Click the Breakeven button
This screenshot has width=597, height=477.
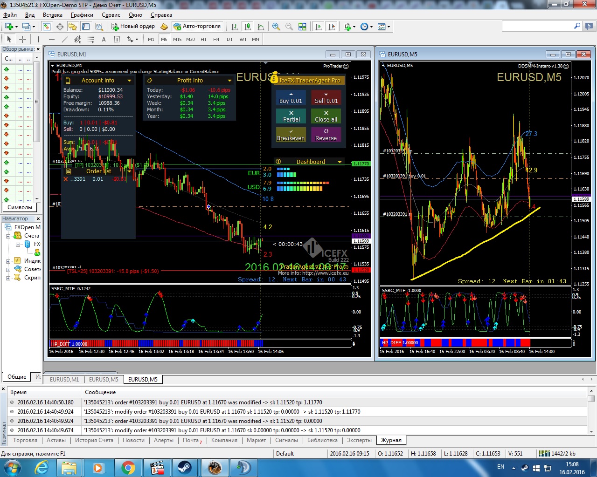(x=291, y=135)
